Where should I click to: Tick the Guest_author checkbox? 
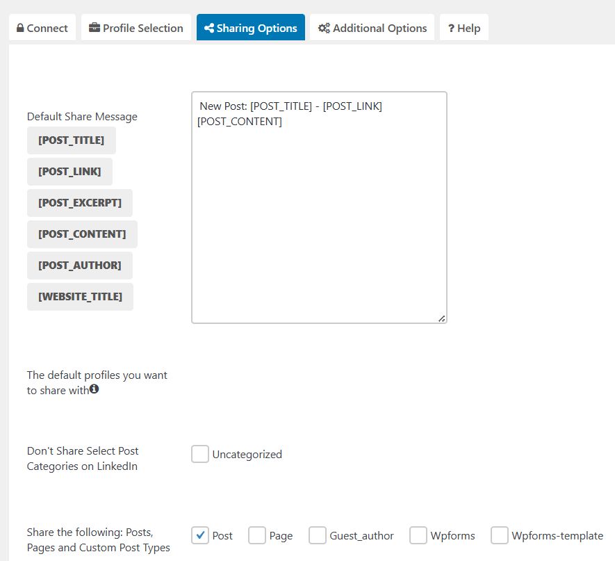pos(318,535)
